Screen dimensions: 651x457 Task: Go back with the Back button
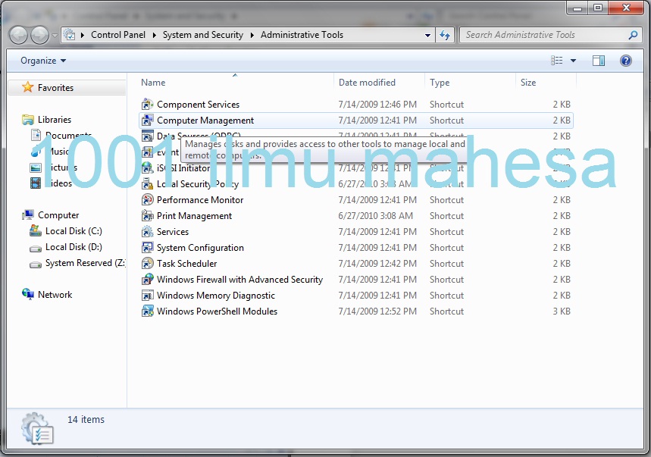[19, 36]
